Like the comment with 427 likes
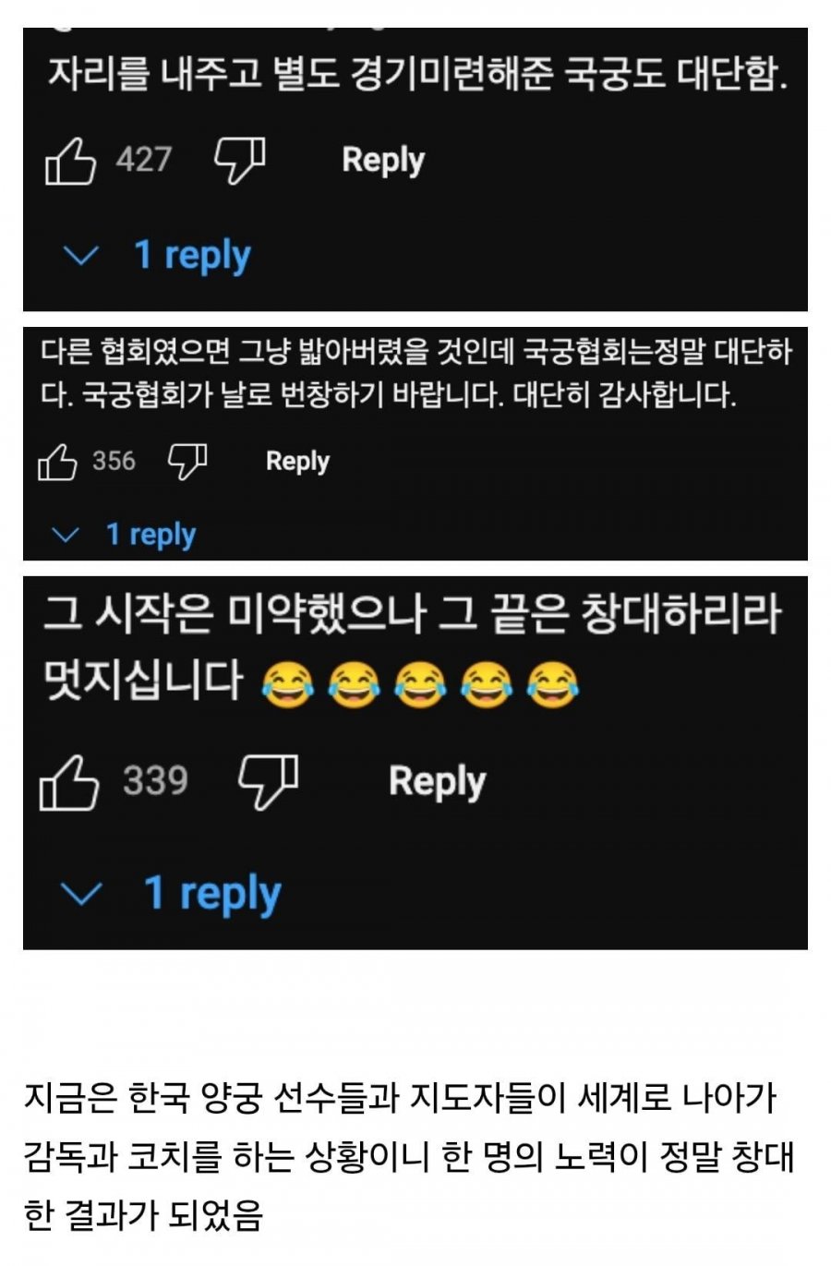 (x=70, y=162)
